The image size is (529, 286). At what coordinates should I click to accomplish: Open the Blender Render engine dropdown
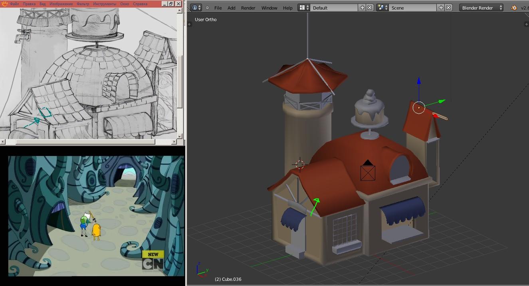(481, 8)
